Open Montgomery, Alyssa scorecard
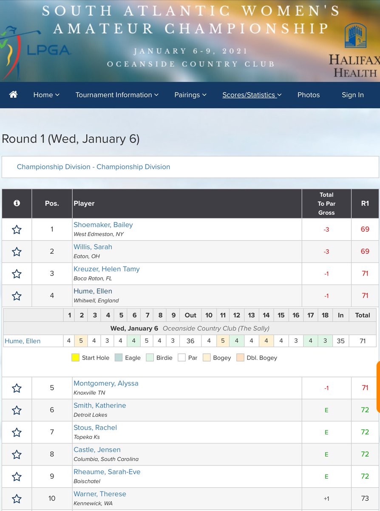This screenshot has height=511, width=380. (x=106, y=383)
